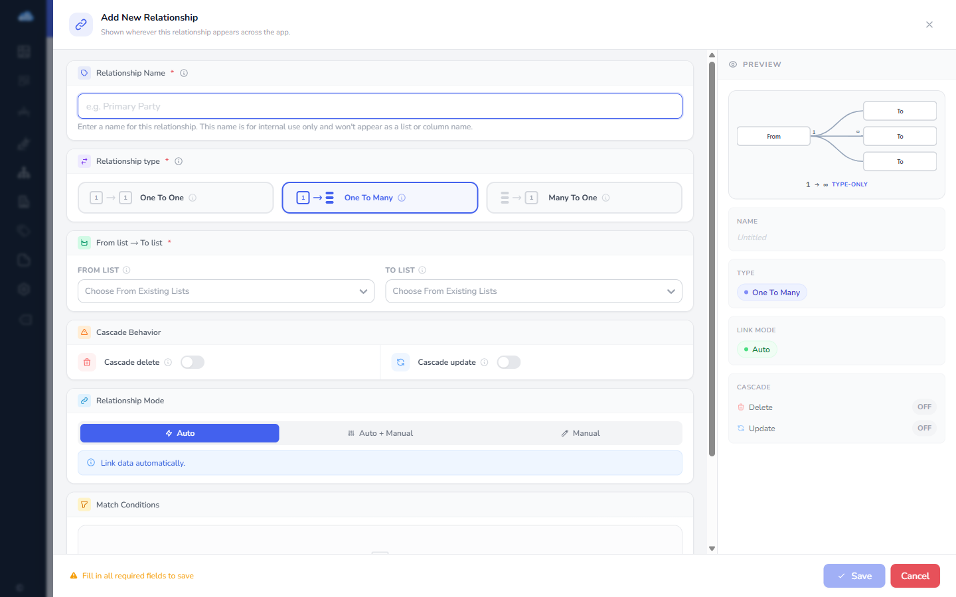Turn on the Cascade update switch
This screenshot has height=597, width=956.
coord(509,362)
